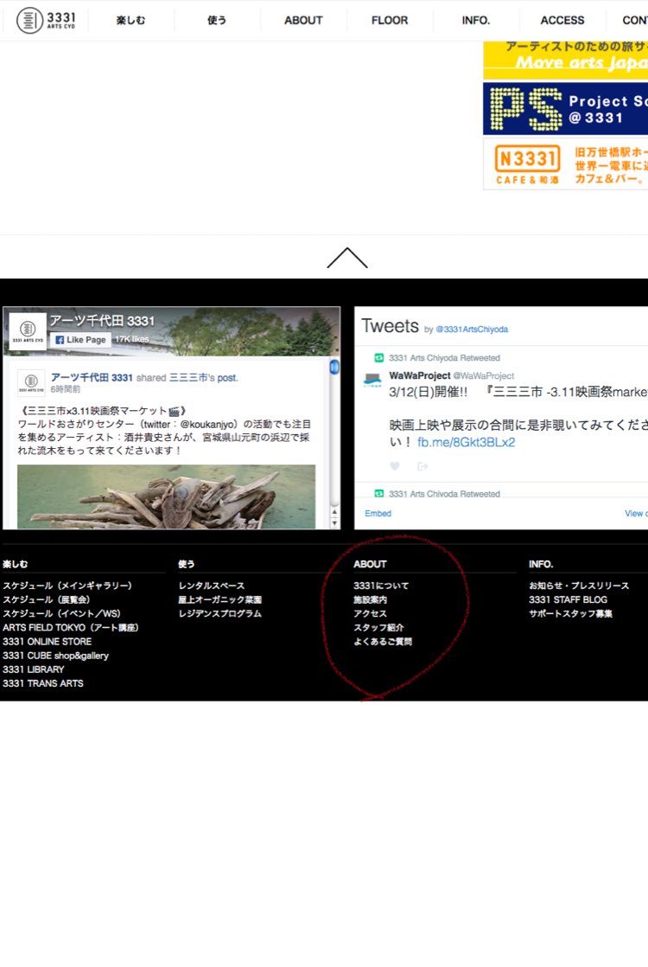This screenshot has height=967, width=648.
Task: Open 3331 TRANS ARTS footer link
Action: click(x=43, y=683)
